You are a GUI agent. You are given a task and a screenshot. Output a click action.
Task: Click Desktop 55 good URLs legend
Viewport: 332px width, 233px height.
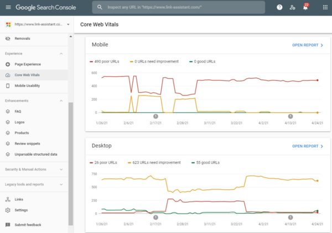pos(205,162)
